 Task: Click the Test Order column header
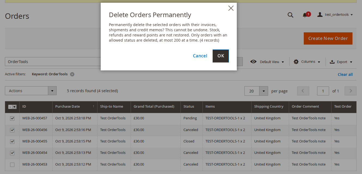coord(344,107)
